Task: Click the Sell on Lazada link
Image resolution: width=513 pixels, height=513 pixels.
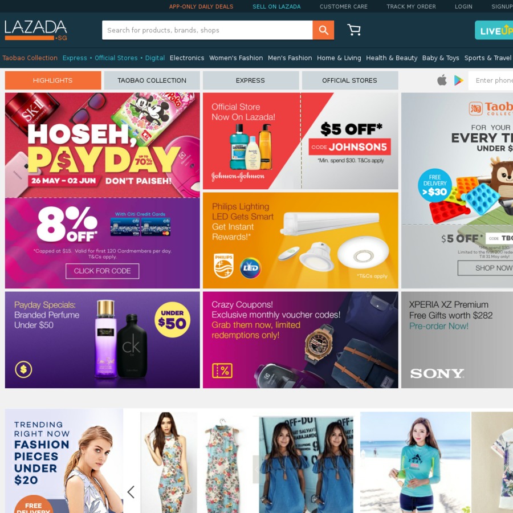Action: [276, 6]
